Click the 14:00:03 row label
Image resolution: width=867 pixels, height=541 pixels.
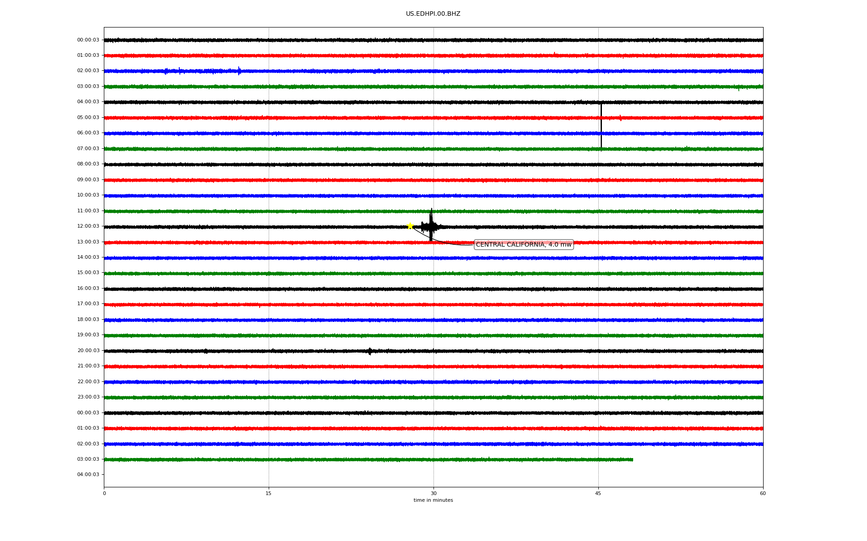tap(88, 257)
